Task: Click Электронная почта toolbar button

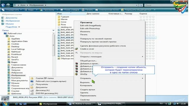Action: click(107, 10)
